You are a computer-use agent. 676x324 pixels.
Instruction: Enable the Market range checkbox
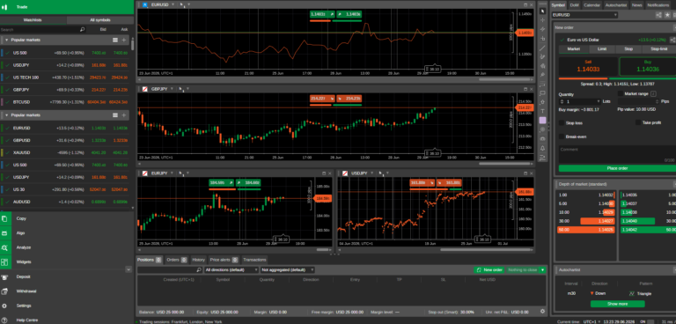(621, 93)
